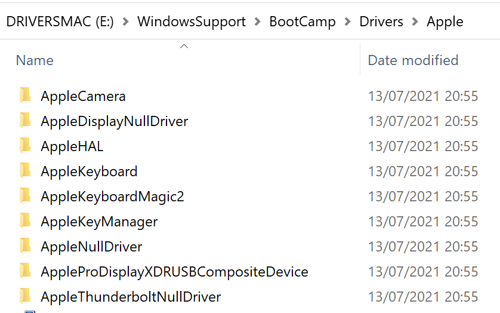Screen dimensions: 500x313
Task: Open the chevron after BootCamp breadcrumb
Action: (x=347, y=22)
